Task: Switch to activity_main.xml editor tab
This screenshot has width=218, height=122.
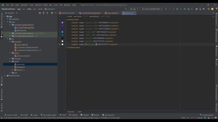Action: point(68,13)
